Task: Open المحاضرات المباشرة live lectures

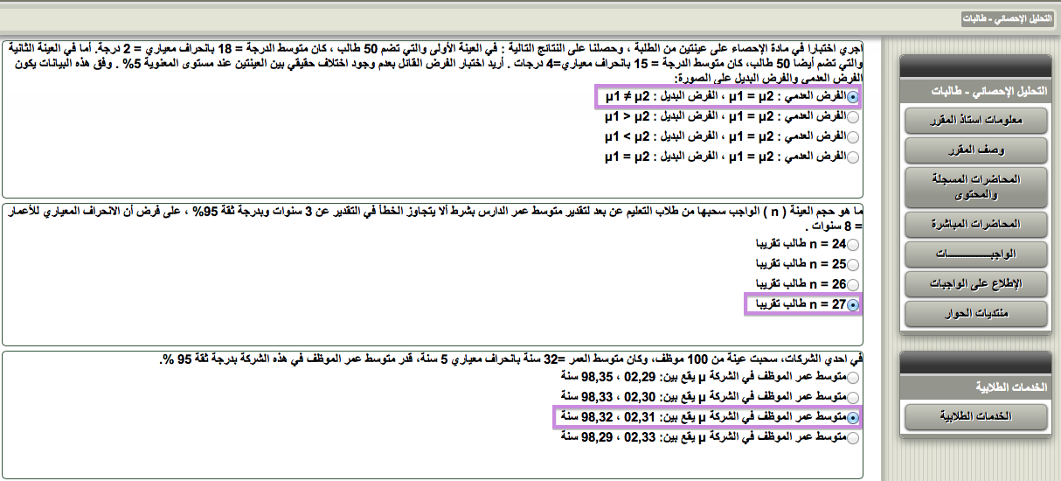Action: pos(975,225)
